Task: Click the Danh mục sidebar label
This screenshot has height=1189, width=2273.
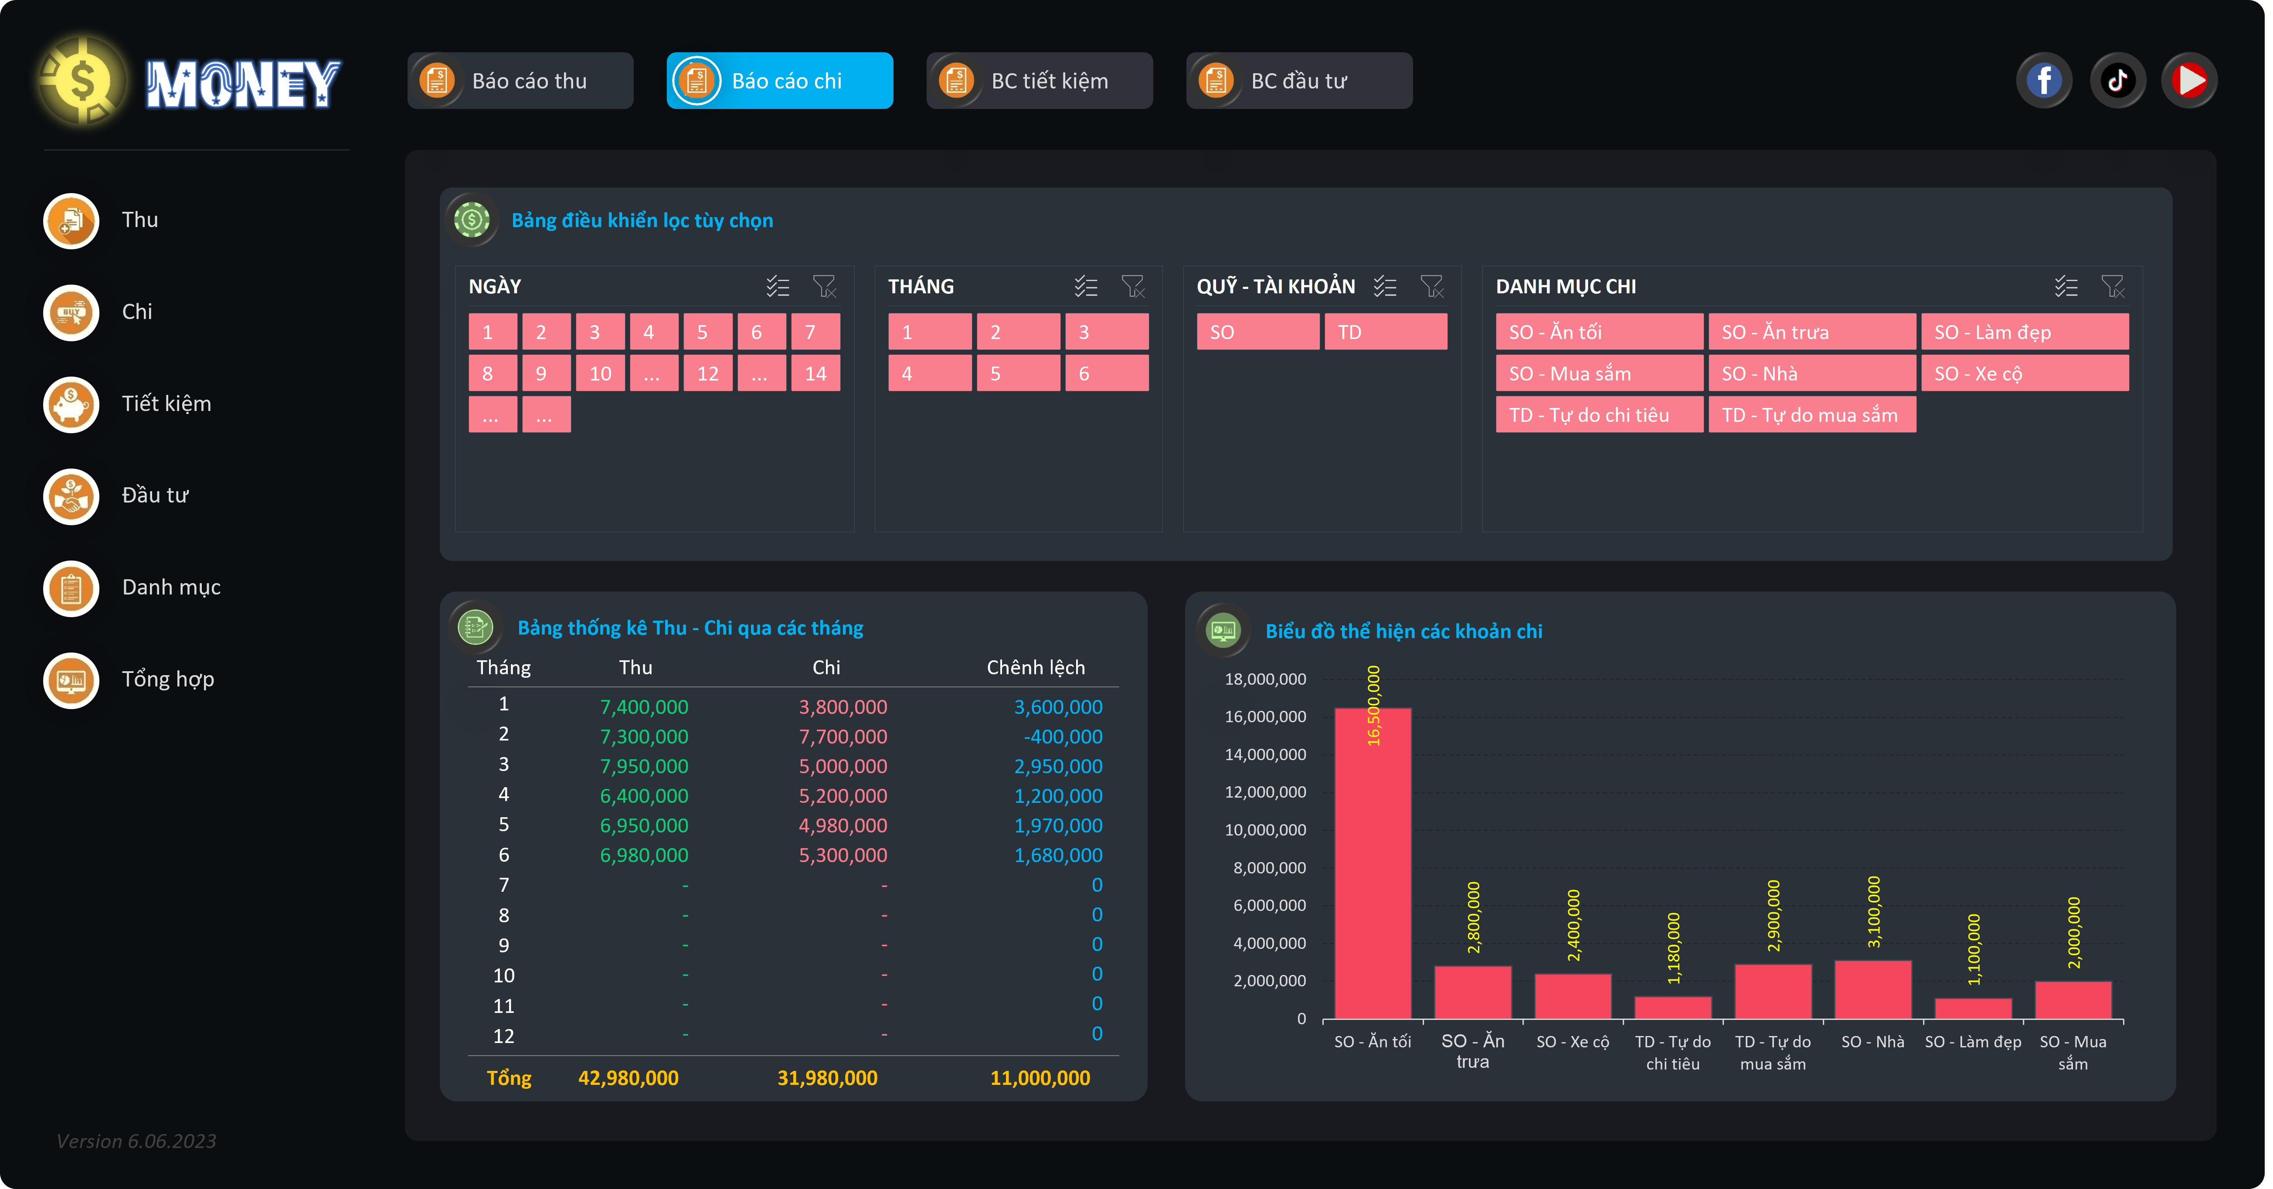Action: point(171,588)
